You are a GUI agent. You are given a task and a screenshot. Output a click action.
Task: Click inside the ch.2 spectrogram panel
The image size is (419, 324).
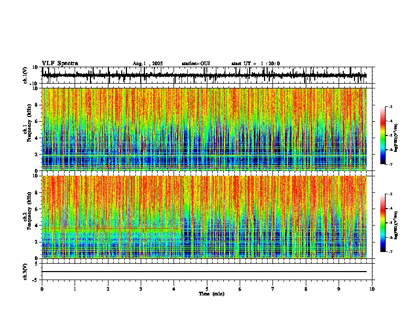coord(204,217)
